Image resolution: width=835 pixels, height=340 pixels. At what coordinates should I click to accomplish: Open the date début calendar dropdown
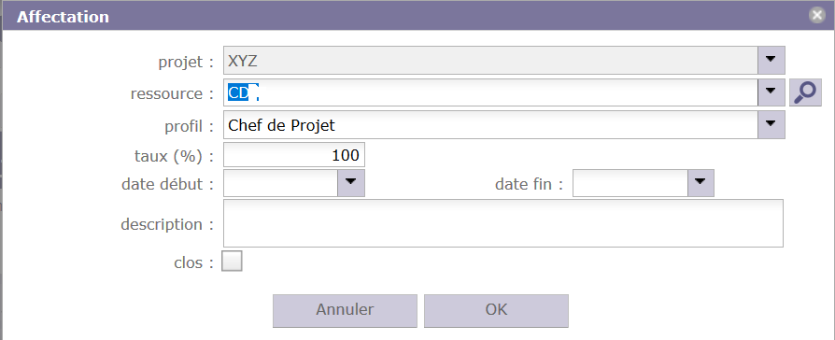[x=351, y=183]
